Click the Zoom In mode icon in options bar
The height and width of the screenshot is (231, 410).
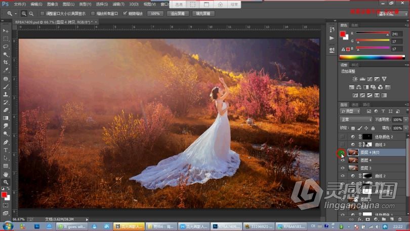24,13
